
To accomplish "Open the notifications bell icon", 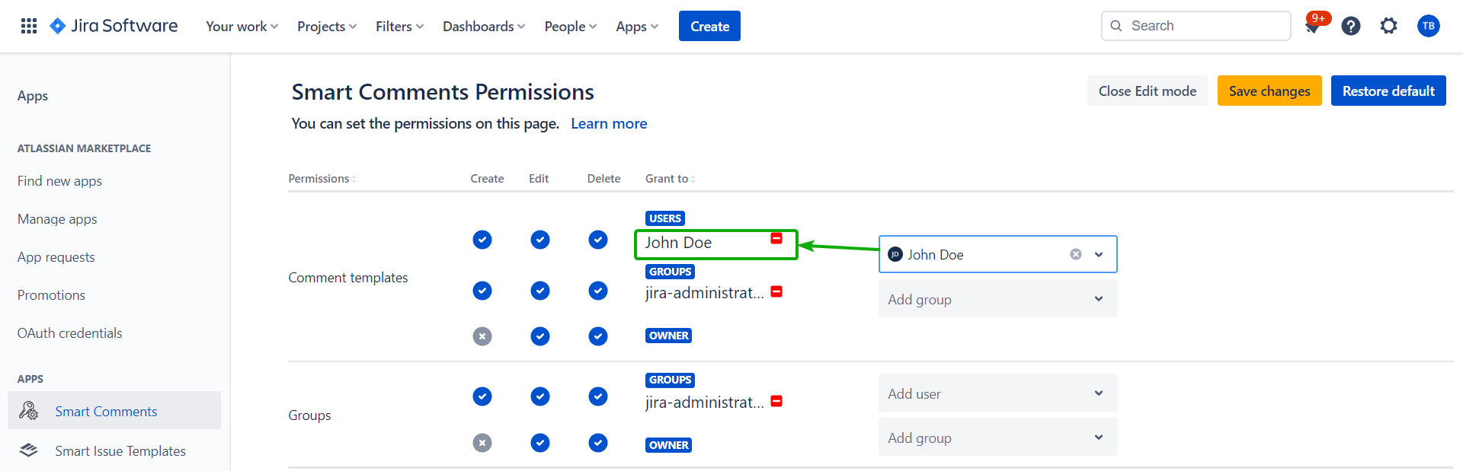I will coord(1313,27).
